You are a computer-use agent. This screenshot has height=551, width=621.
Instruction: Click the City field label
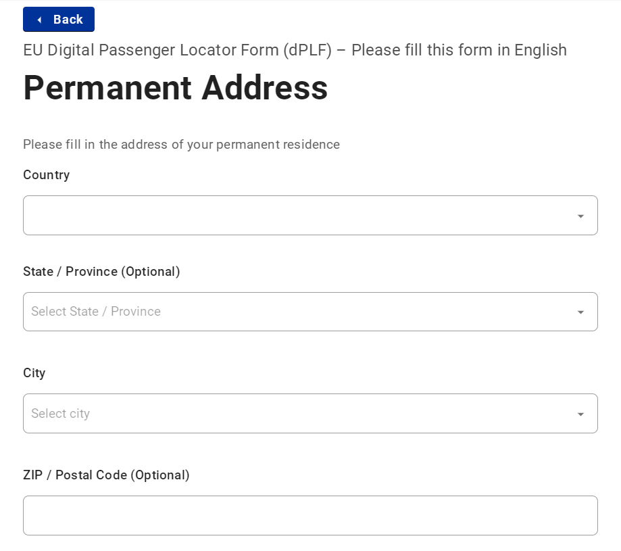34,373
